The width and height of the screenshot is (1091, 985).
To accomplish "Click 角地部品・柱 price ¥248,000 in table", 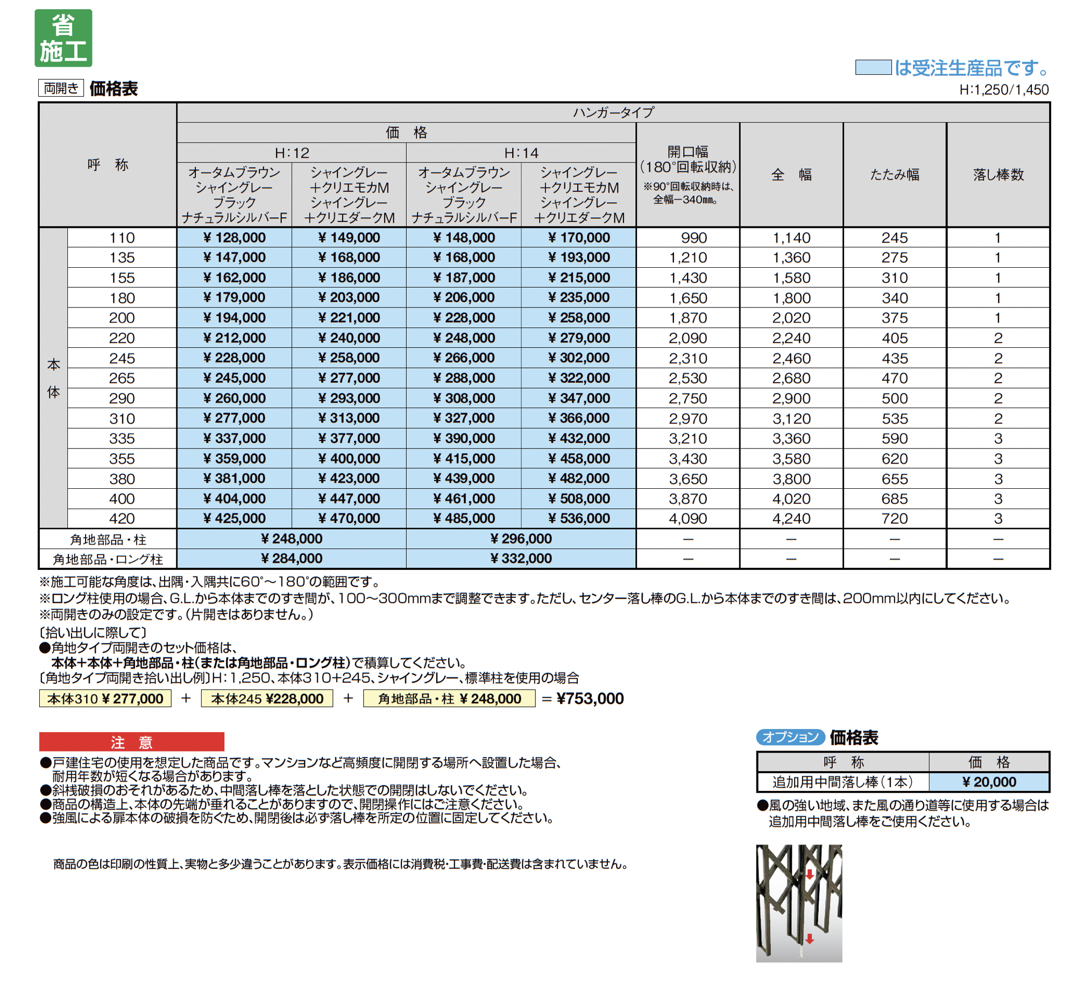I will pos(292,539).
